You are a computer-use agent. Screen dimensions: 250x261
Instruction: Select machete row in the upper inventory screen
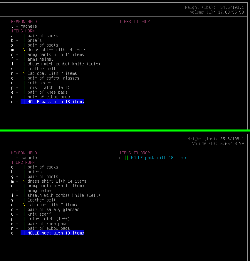point(24,26)
